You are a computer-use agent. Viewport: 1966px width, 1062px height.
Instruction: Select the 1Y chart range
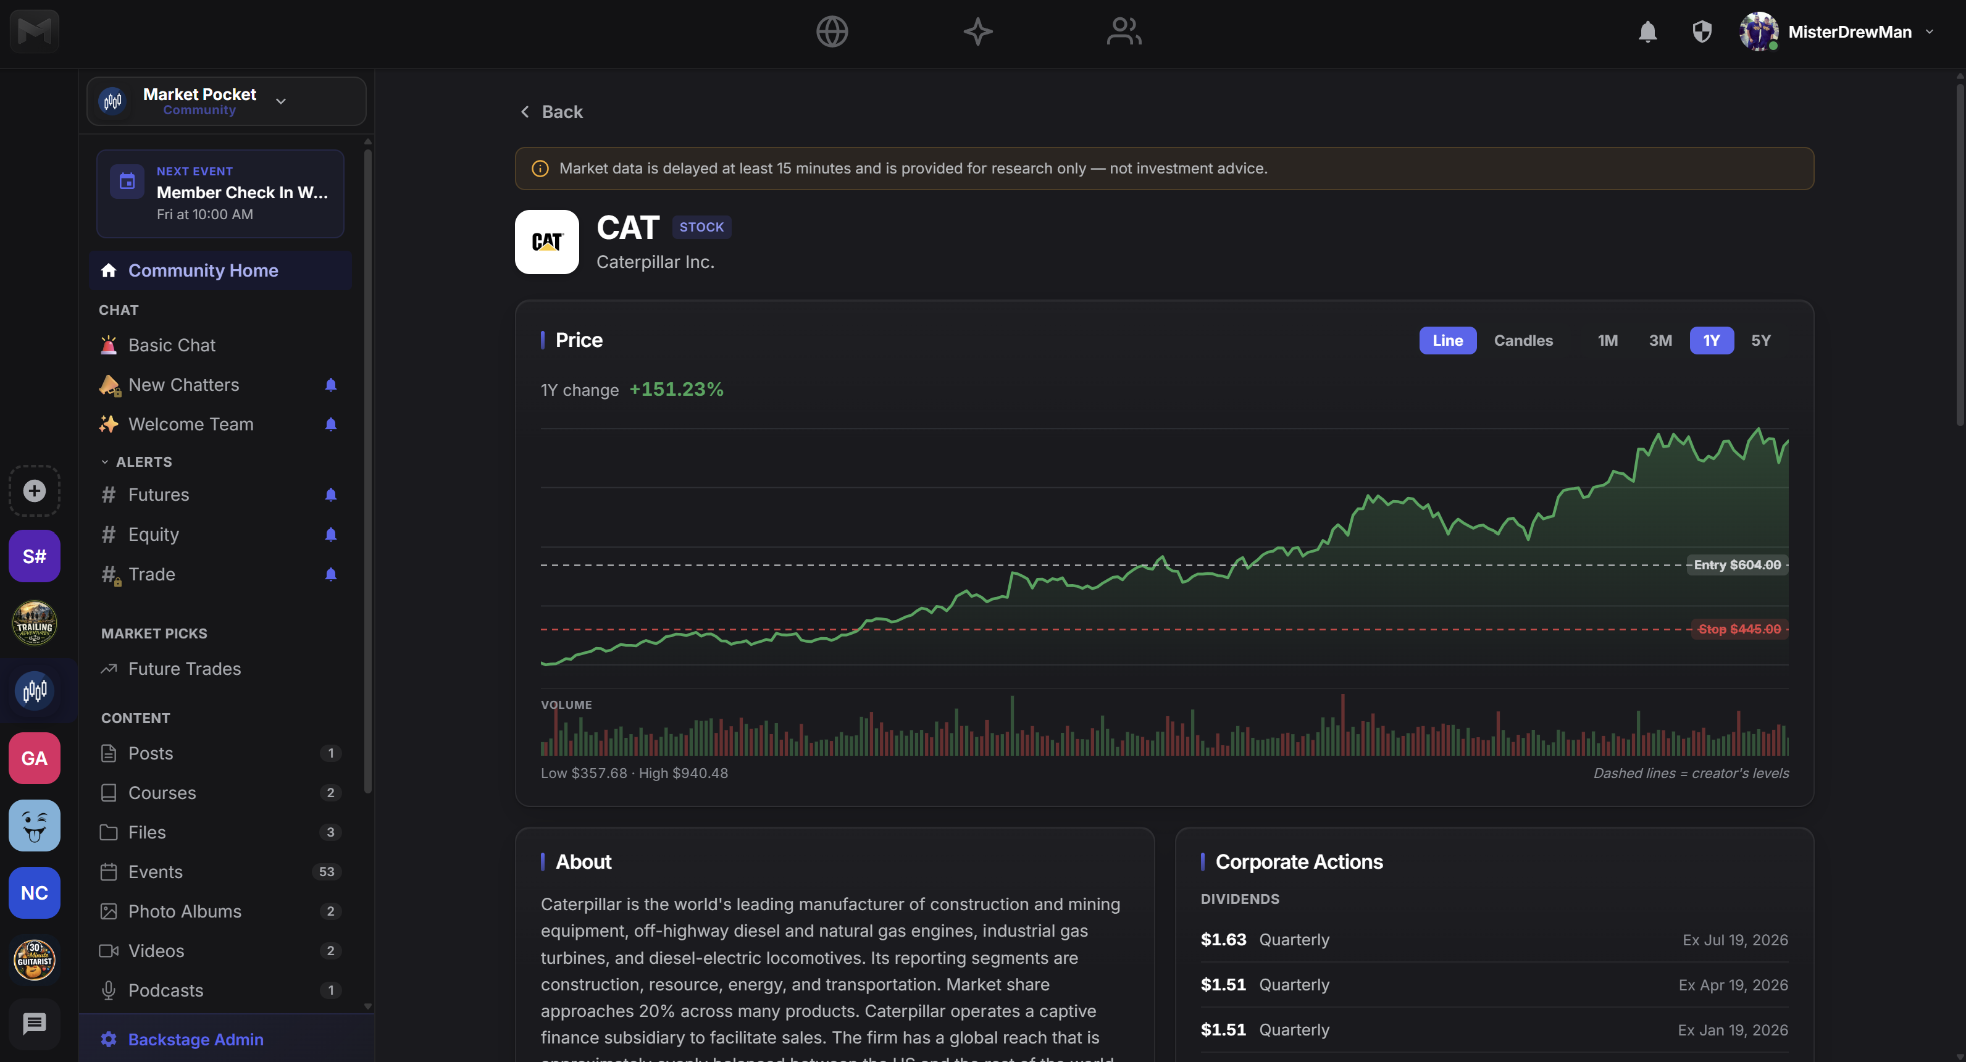(1711, 340)
